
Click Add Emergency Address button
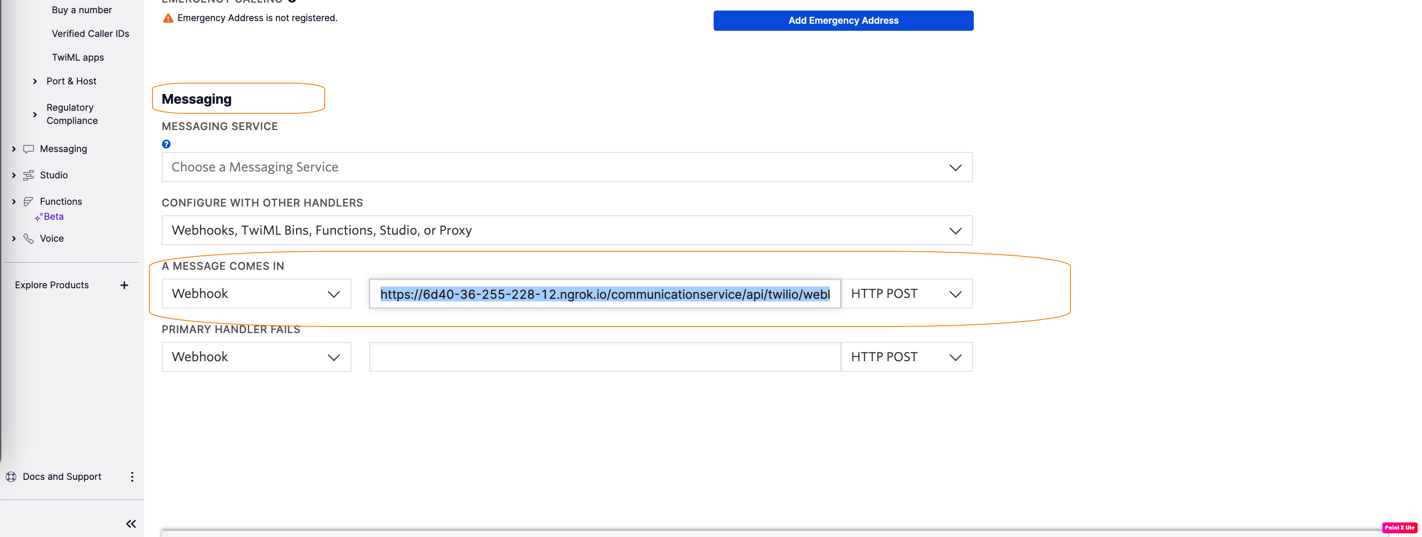pos(843,20)
